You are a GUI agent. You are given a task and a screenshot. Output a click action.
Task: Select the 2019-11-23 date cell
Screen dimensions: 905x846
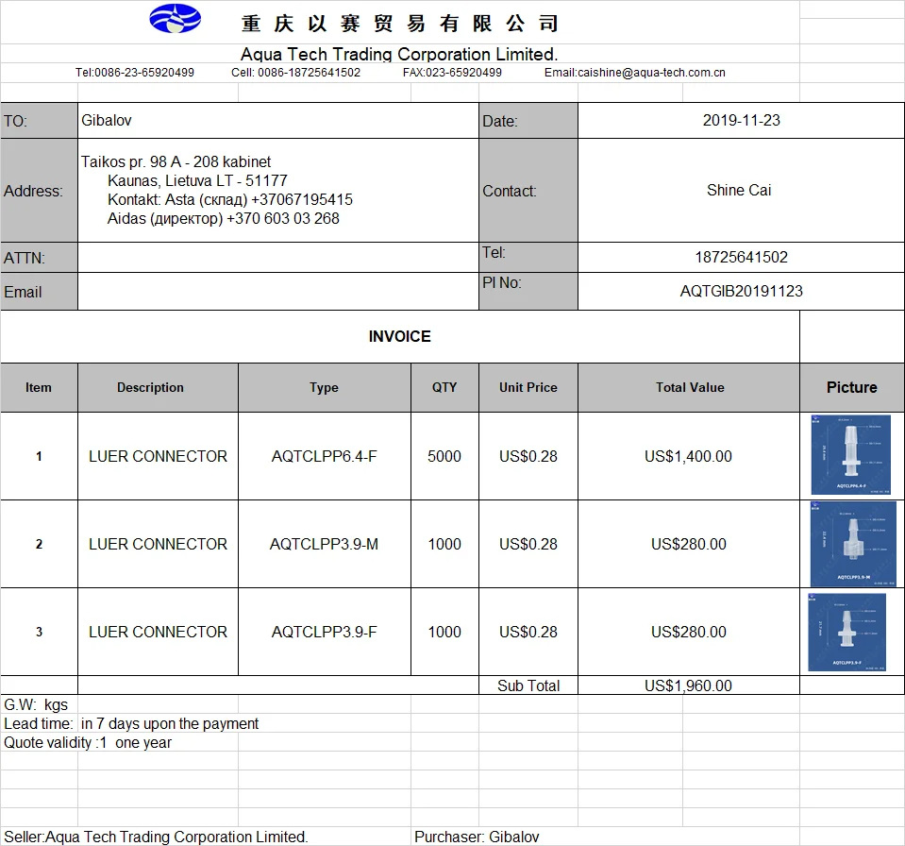click(x=741, y=121)
